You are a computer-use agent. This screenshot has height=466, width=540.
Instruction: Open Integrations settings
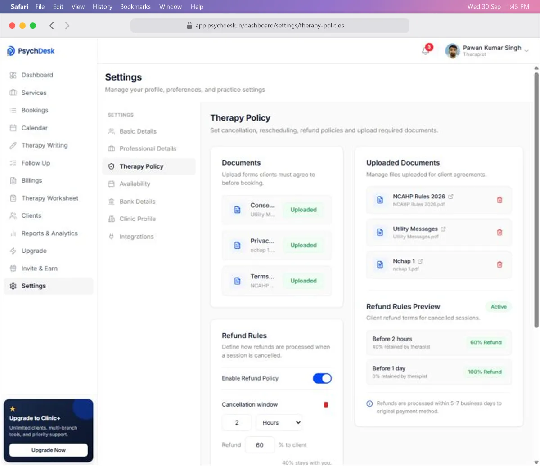[149, 237]
